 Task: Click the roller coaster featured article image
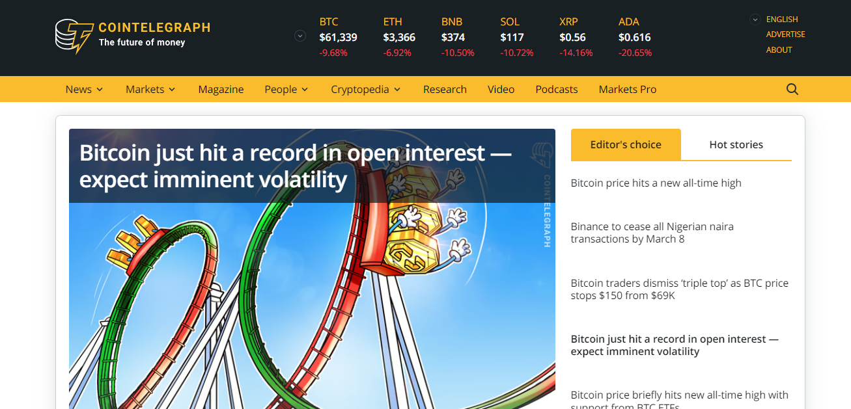tap(312, 306)
